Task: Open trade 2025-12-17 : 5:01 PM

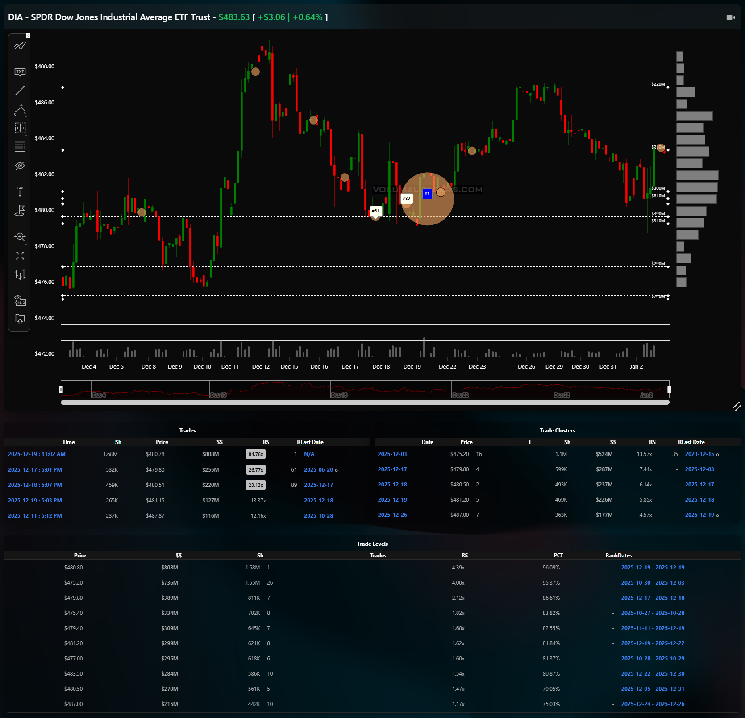Action: (35, 470)
